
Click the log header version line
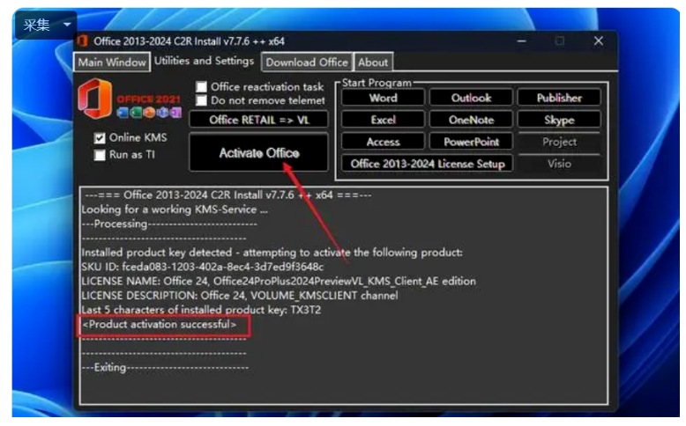point(228,195)
